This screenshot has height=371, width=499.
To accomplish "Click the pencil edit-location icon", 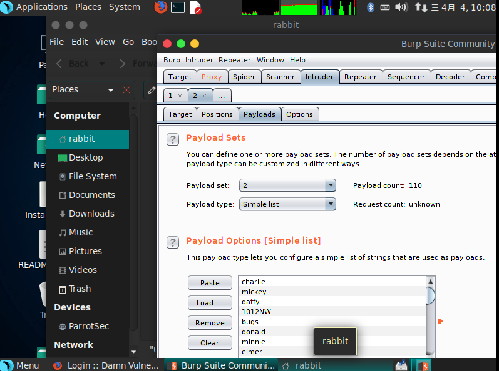I will (151, 90).
